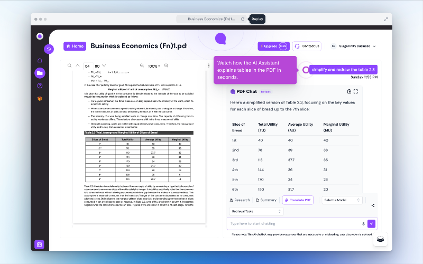Go to previous PDF page arrow
Image resolution: width=423 pixels, height=264 pixels.
[x=78, y=65]
